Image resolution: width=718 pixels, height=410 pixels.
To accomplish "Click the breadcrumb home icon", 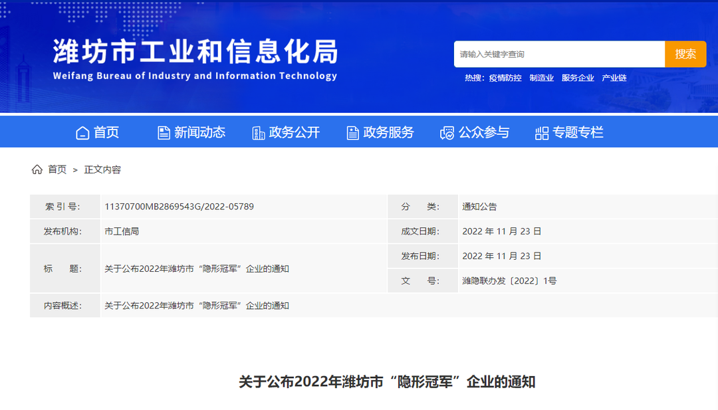I will [37, 169].
